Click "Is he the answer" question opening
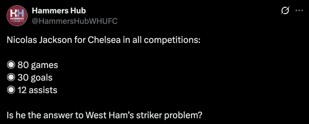The image size is (309, 124). click(37, 115)
